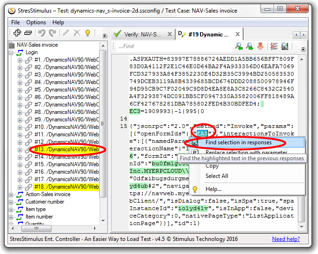
Task: Choose Copy from context menu
Action: 212,166
